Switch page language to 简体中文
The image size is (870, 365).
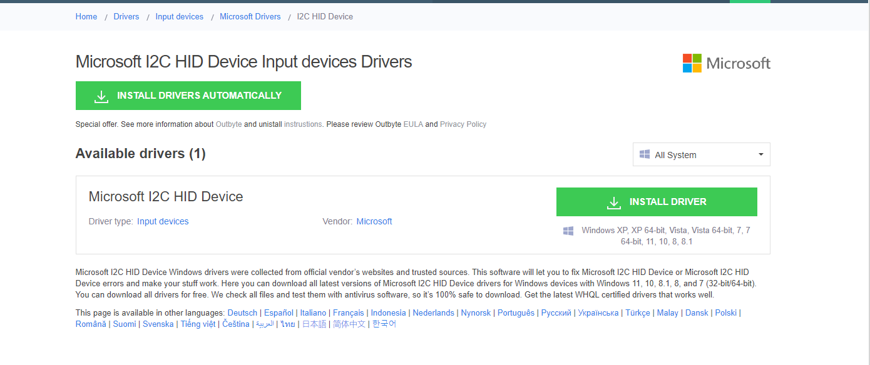click(x=349, y=324)
